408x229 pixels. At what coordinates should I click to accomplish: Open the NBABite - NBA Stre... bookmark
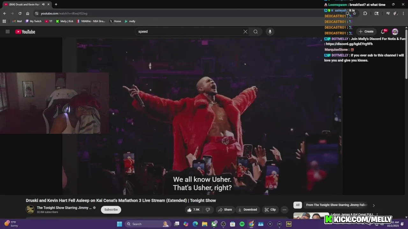tap(91, 21)
